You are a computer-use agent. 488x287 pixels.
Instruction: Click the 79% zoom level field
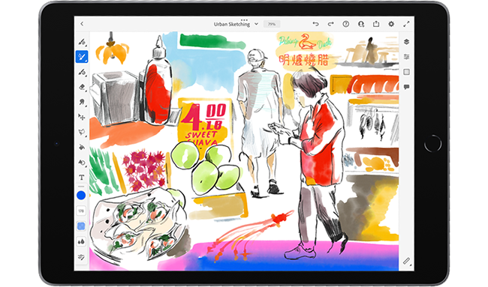(272, 24)
